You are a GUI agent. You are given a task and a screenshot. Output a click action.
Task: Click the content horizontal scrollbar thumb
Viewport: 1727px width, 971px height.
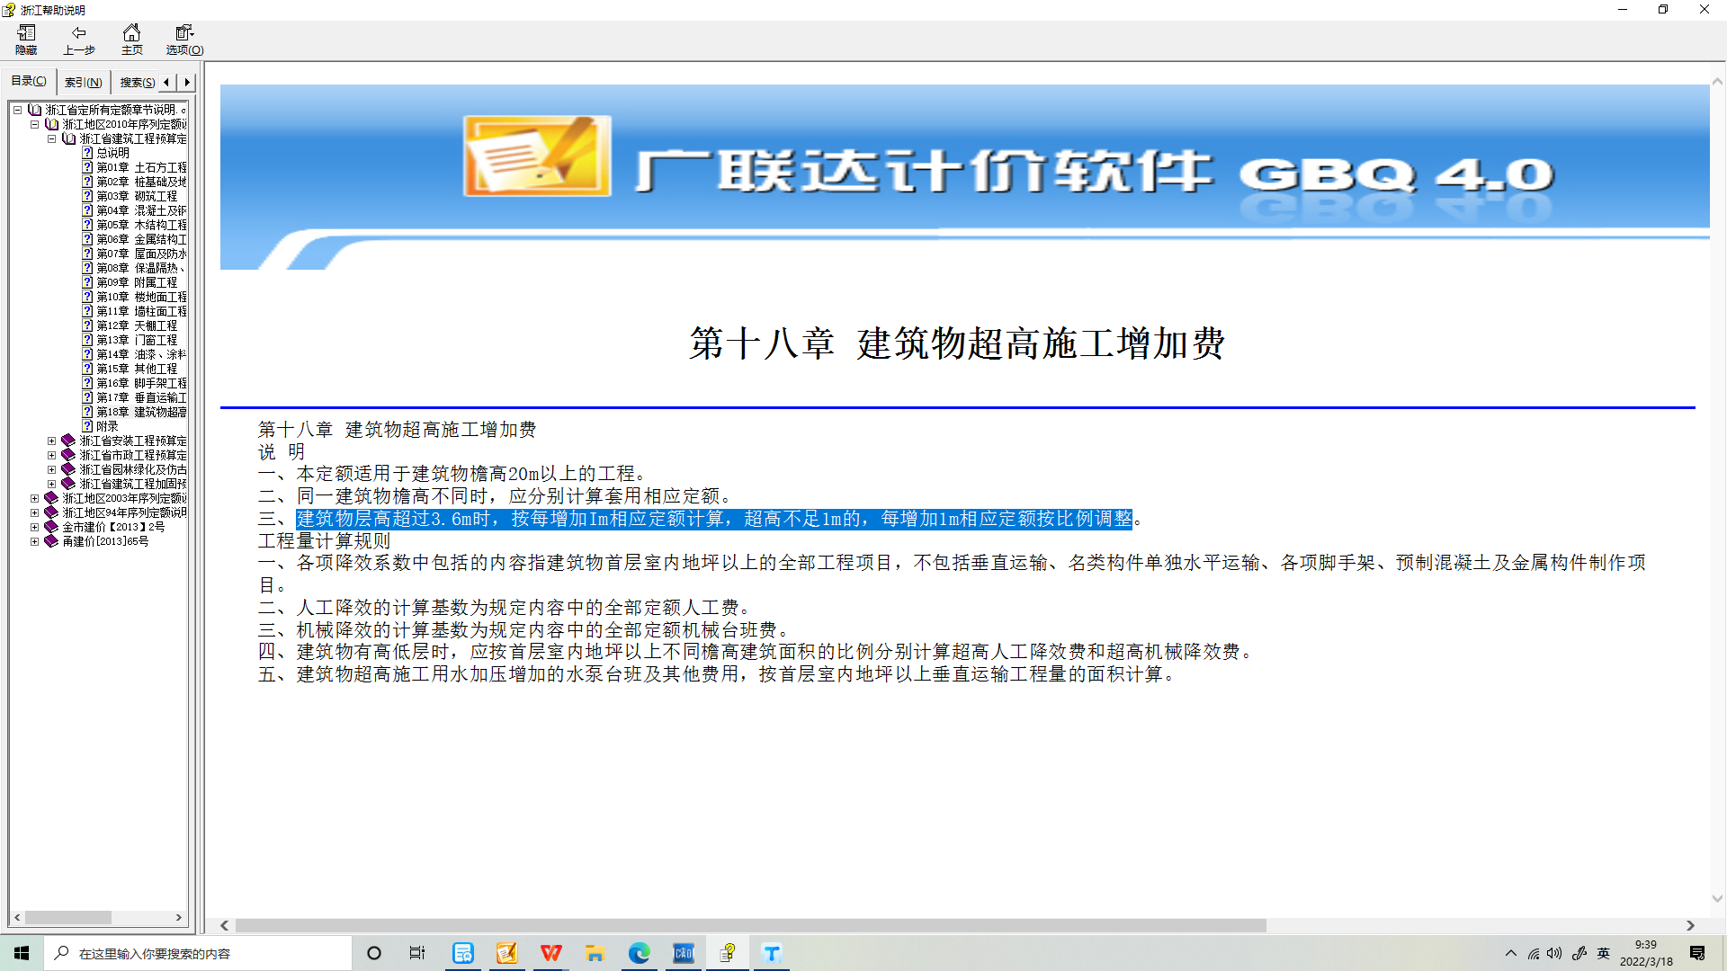point(750,925)
